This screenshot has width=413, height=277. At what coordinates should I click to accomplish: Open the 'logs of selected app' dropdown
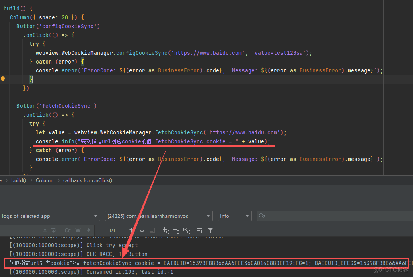click(x=49, y=216)
